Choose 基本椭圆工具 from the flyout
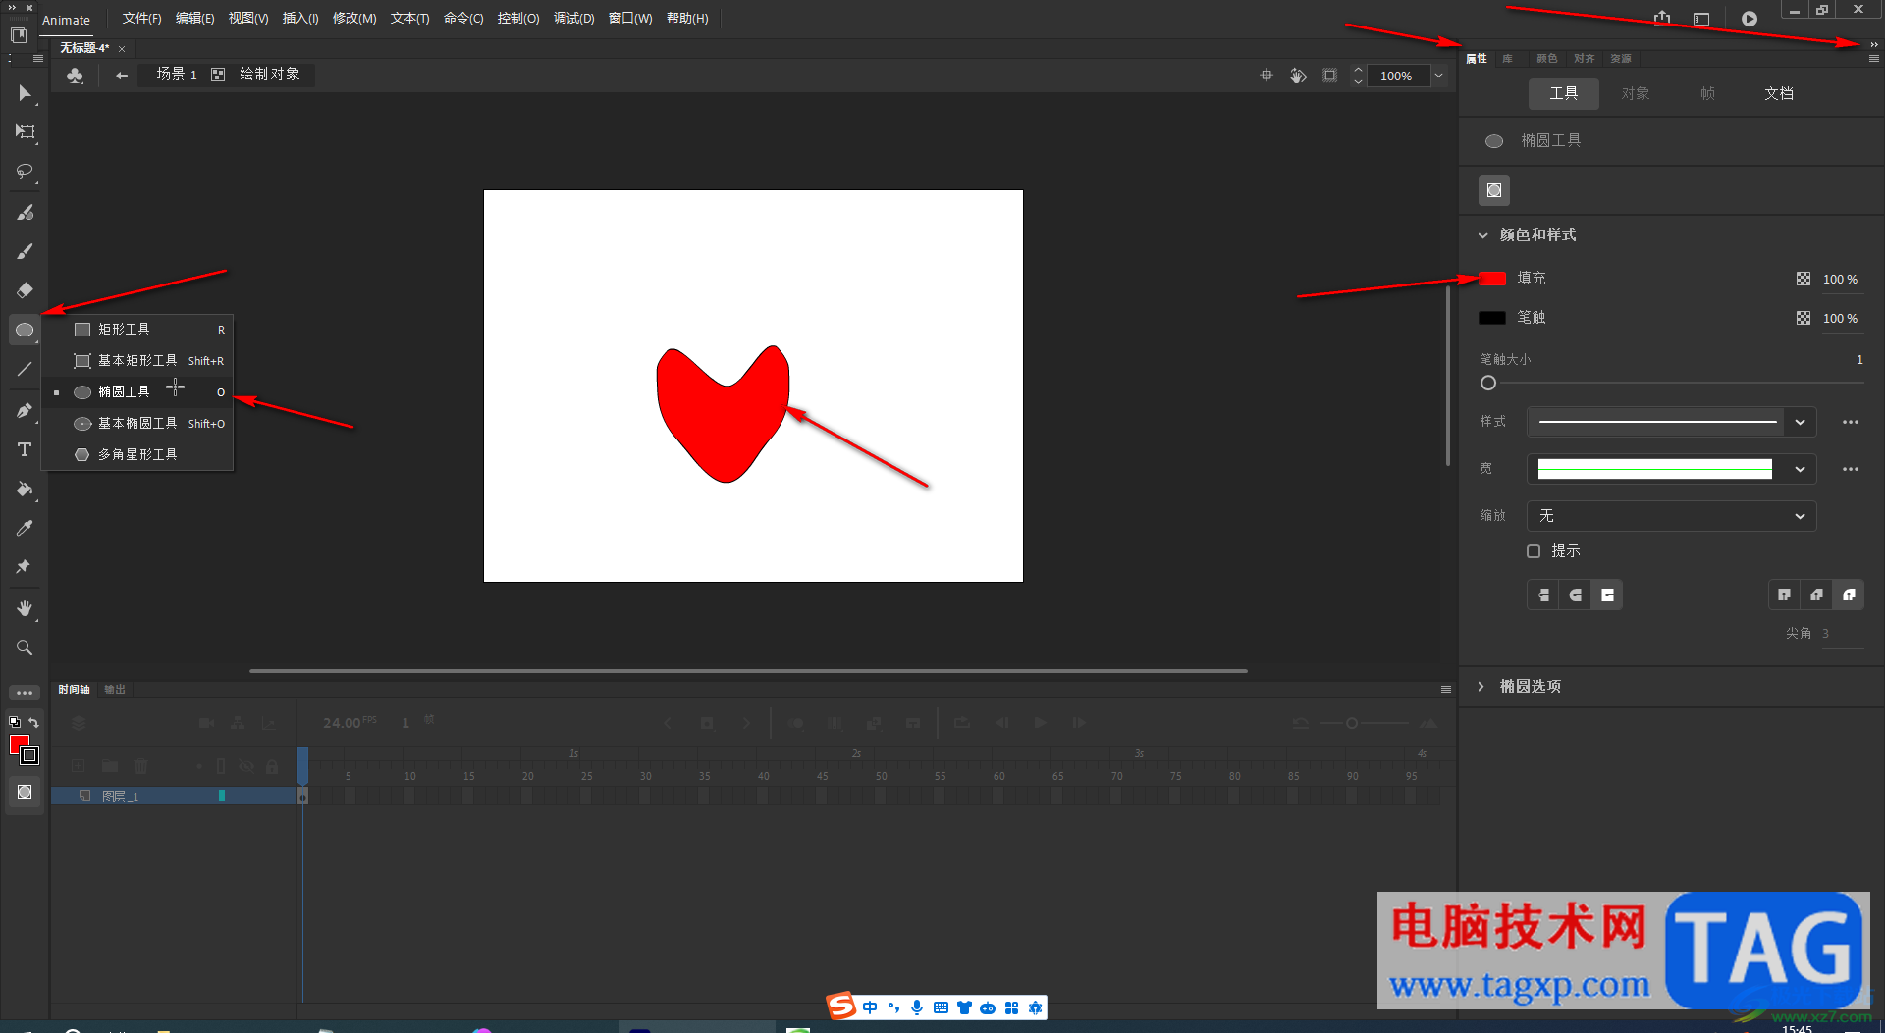 click(137, 424)
